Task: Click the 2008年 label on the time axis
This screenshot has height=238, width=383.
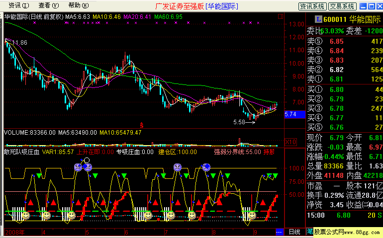Action: (x=14, y=232)
